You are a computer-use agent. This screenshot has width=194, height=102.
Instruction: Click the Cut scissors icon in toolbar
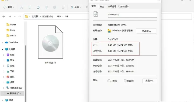[22, 7]
